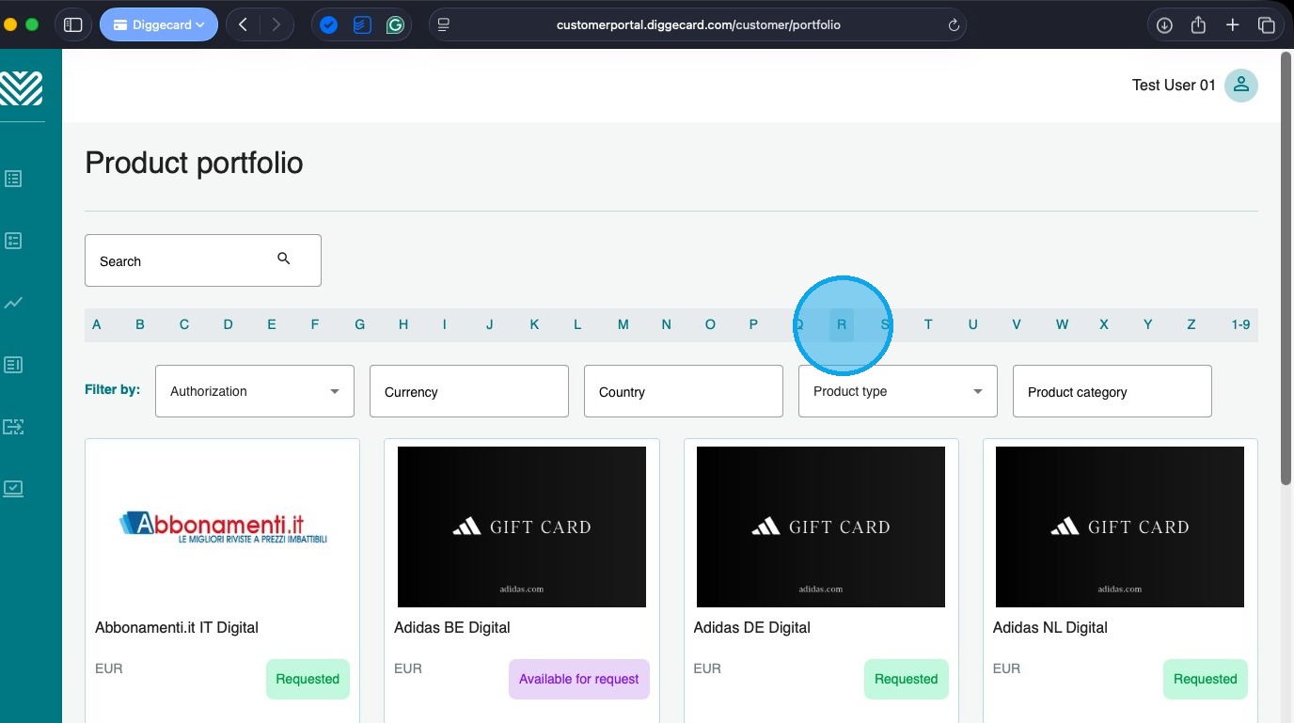Filter products by letter T

point(928,325)
